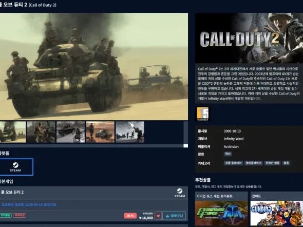Click the Guardian Force recommended game image
Image resolution: width=303 pixels, height=227 pixels.
coord(221,213)
